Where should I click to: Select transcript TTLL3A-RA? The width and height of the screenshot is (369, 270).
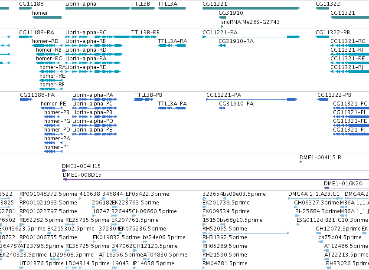click(173, 41)
